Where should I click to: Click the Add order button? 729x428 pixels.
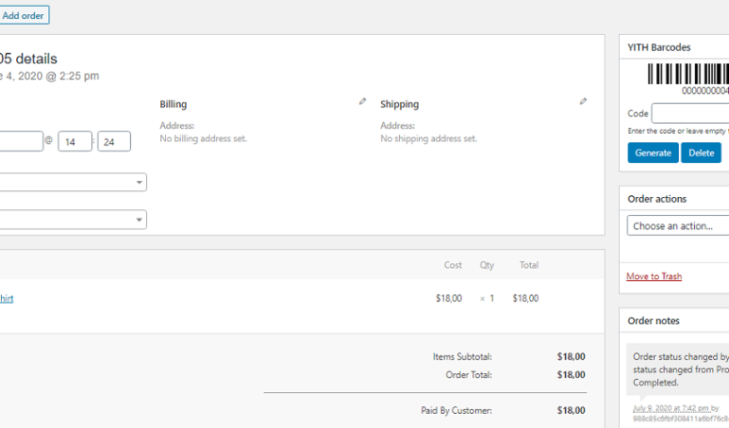click(x=23, y=15)
